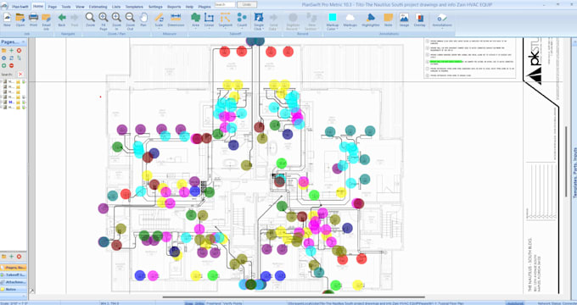Viewport: 577px width, 305px height.
Task: Activate the Zoom magnifier tool
Action: click(90, 19)
